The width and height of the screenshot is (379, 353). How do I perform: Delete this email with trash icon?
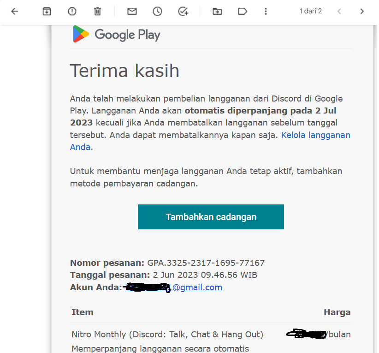tap(97, 12)
